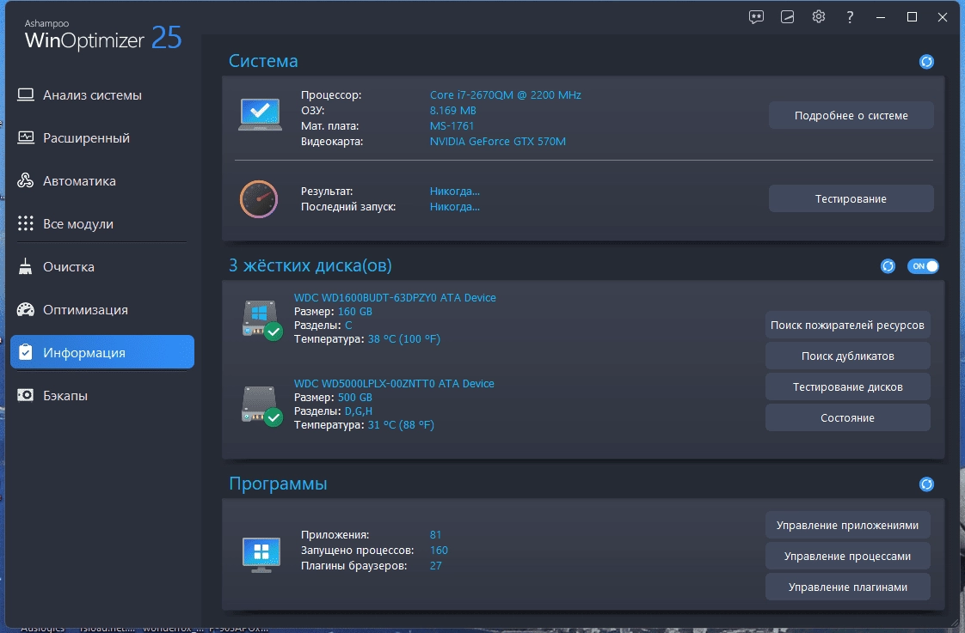
Task: Click the laptop checkmark system icon
Action: [x=260, y=114]
